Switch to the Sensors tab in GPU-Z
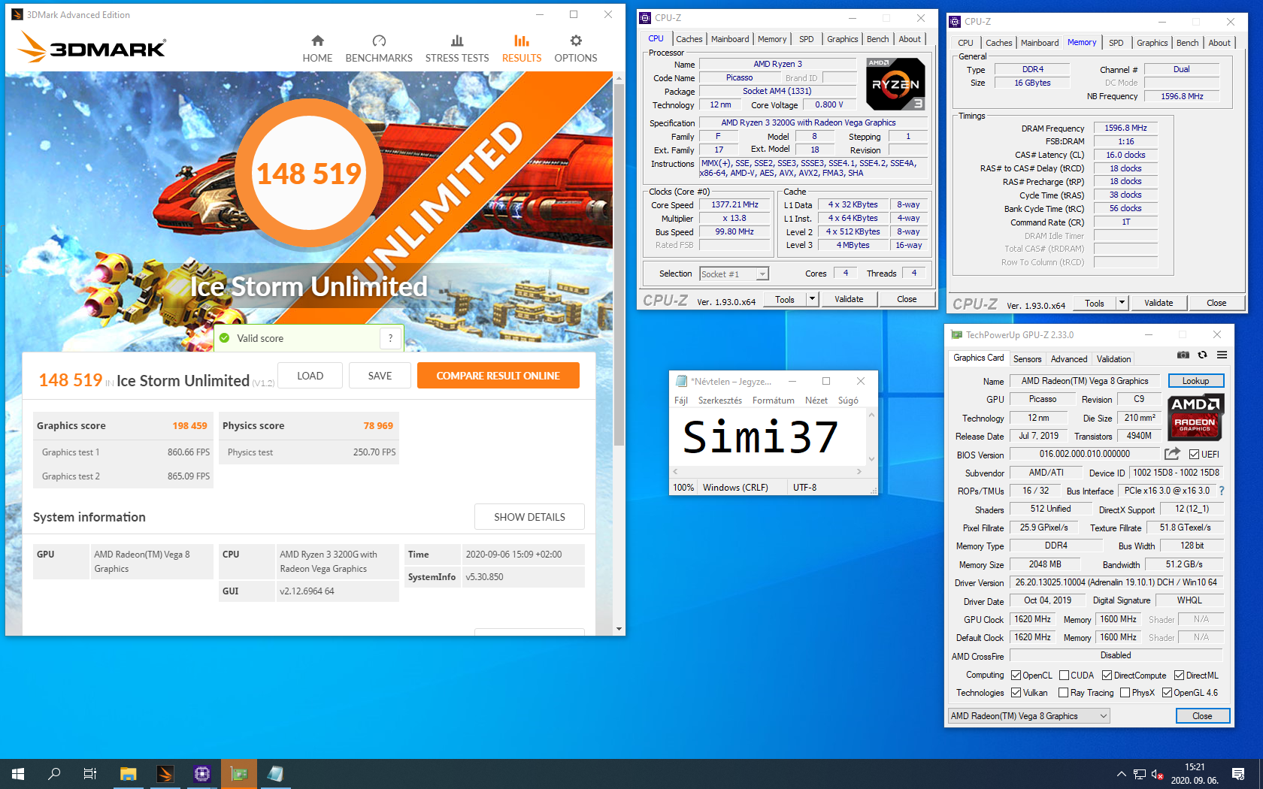 tap(1027, 359)
